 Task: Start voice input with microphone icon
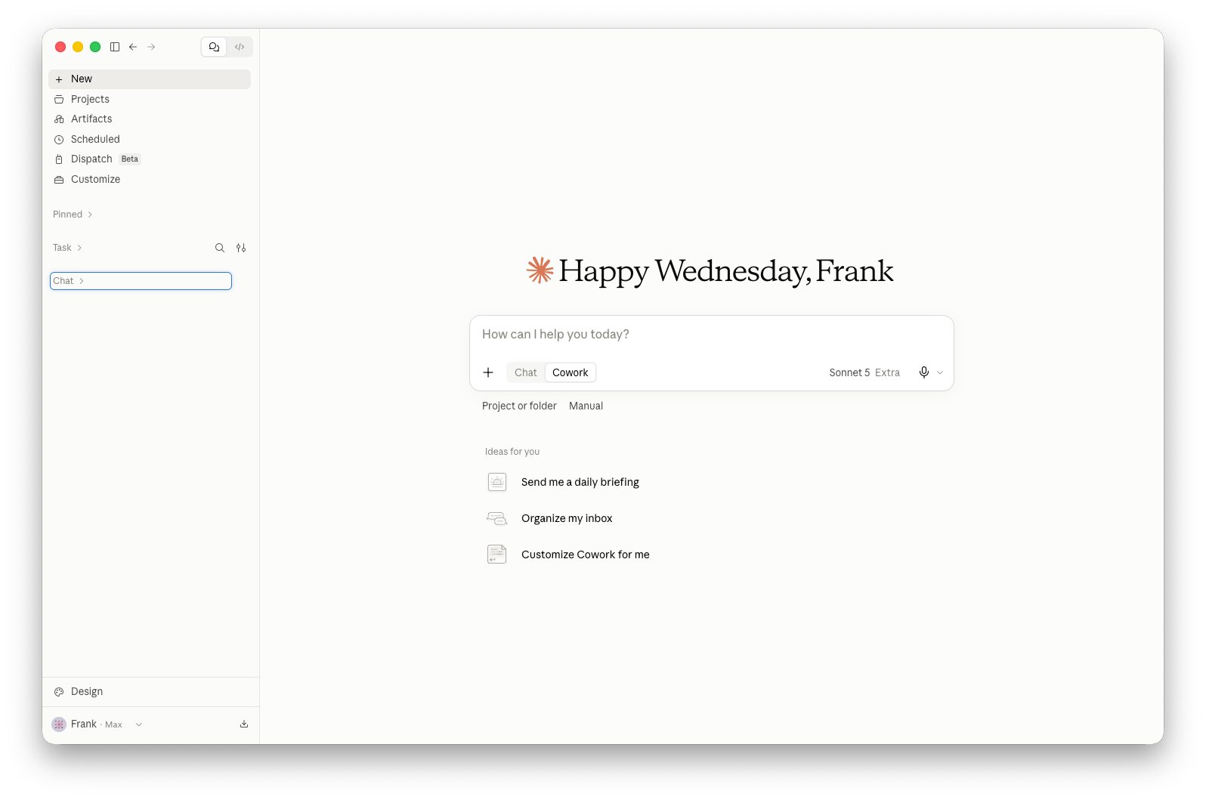tap(924, 372)
